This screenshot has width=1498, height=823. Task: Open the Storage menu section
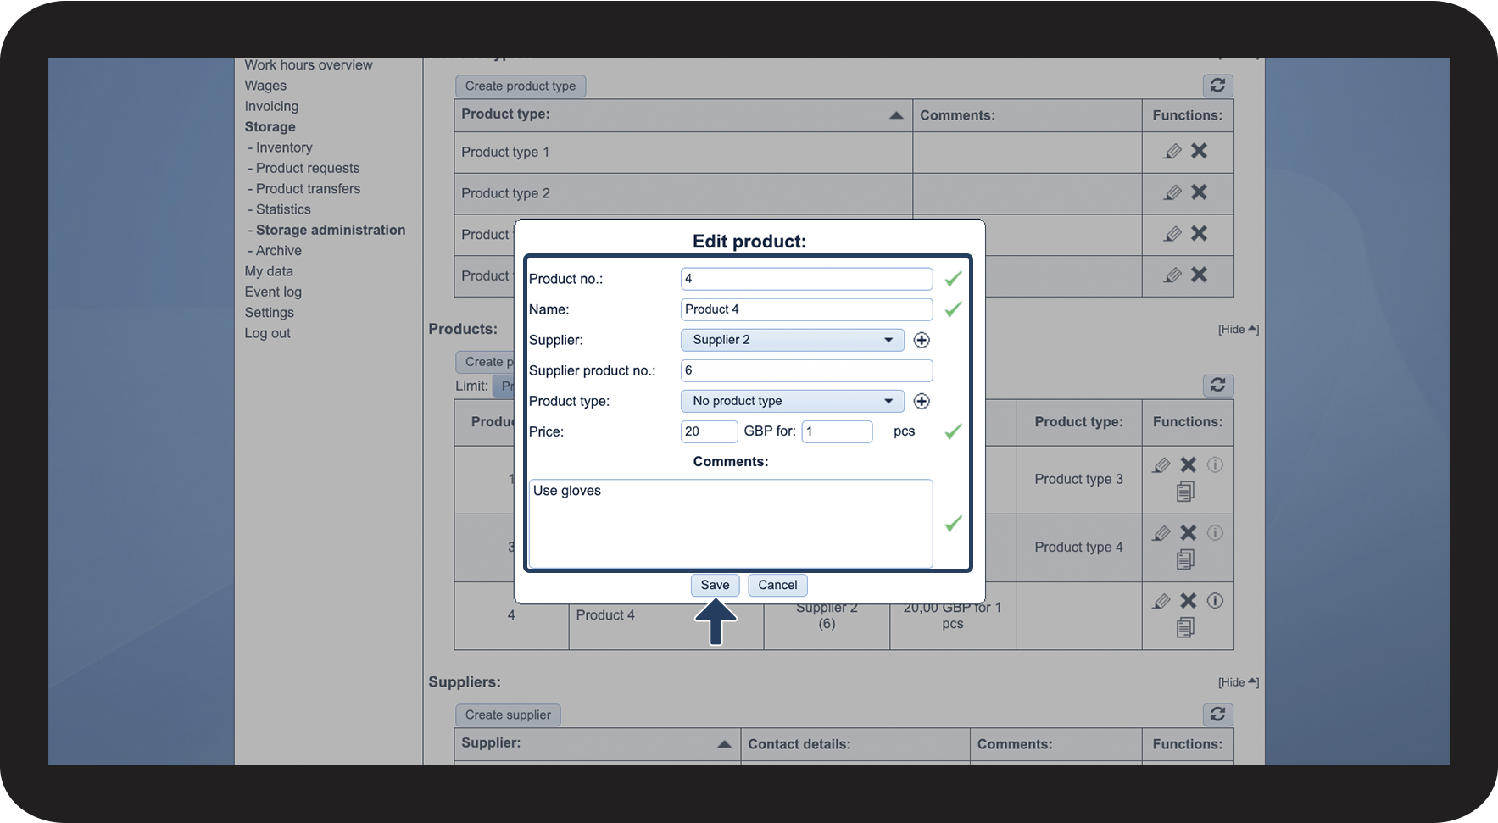[x=270, y=127]
